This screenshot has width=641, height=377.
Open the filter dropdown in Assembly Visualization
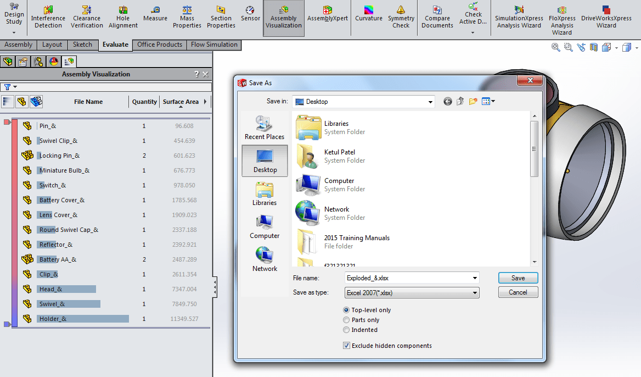click(x=10, y=87)
